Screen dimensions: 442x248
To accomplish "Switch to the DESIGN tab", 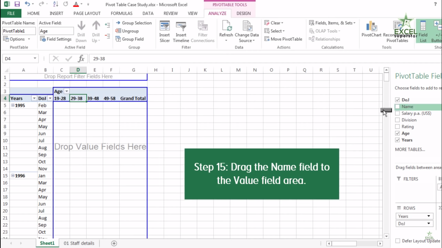I will click(244, 14).
